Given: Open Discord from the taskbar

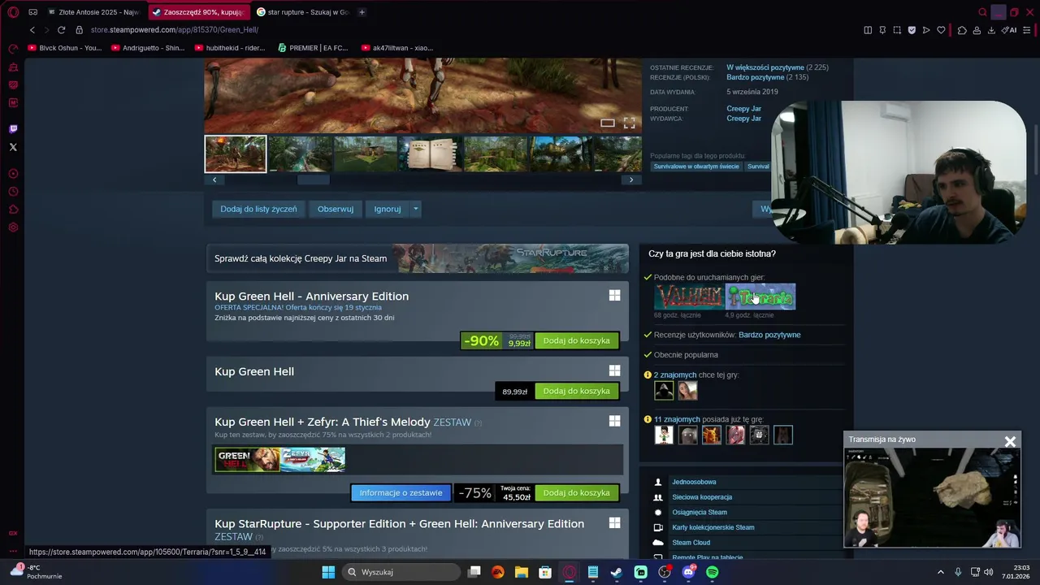Looking at the screenshot, I should 688,572.
